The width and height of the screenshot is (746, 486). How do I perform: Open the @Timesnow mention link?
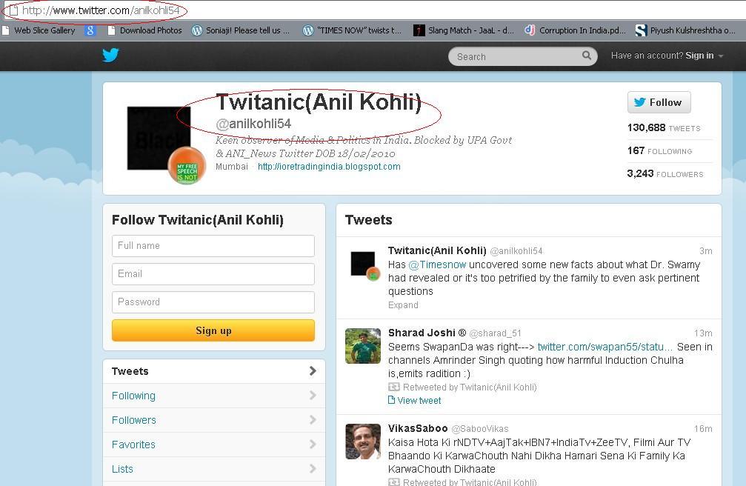[437, 264]
